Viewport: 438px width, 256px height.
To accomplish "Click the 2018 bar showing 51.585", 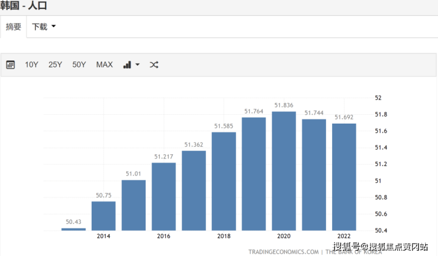I will coord(224,180).
